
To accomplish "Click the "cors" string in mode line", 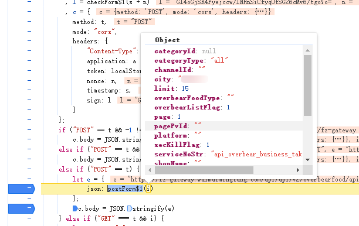I will tap(104, 32).
